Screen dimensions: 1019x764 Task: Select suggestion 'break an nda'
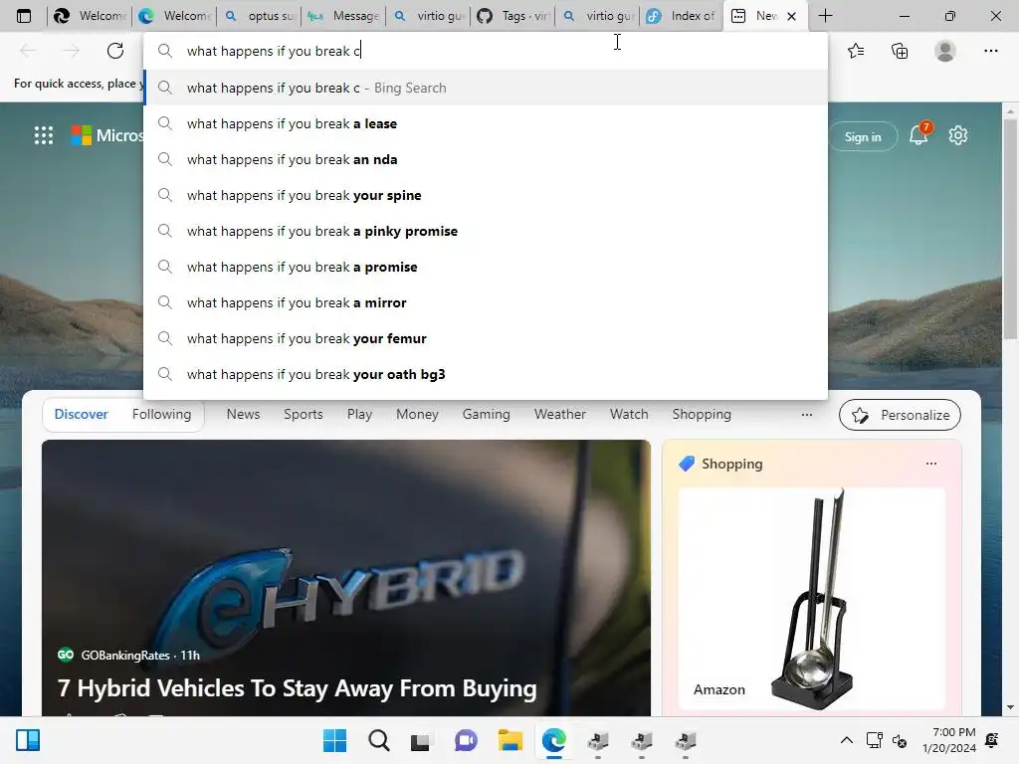pos(486,159)
